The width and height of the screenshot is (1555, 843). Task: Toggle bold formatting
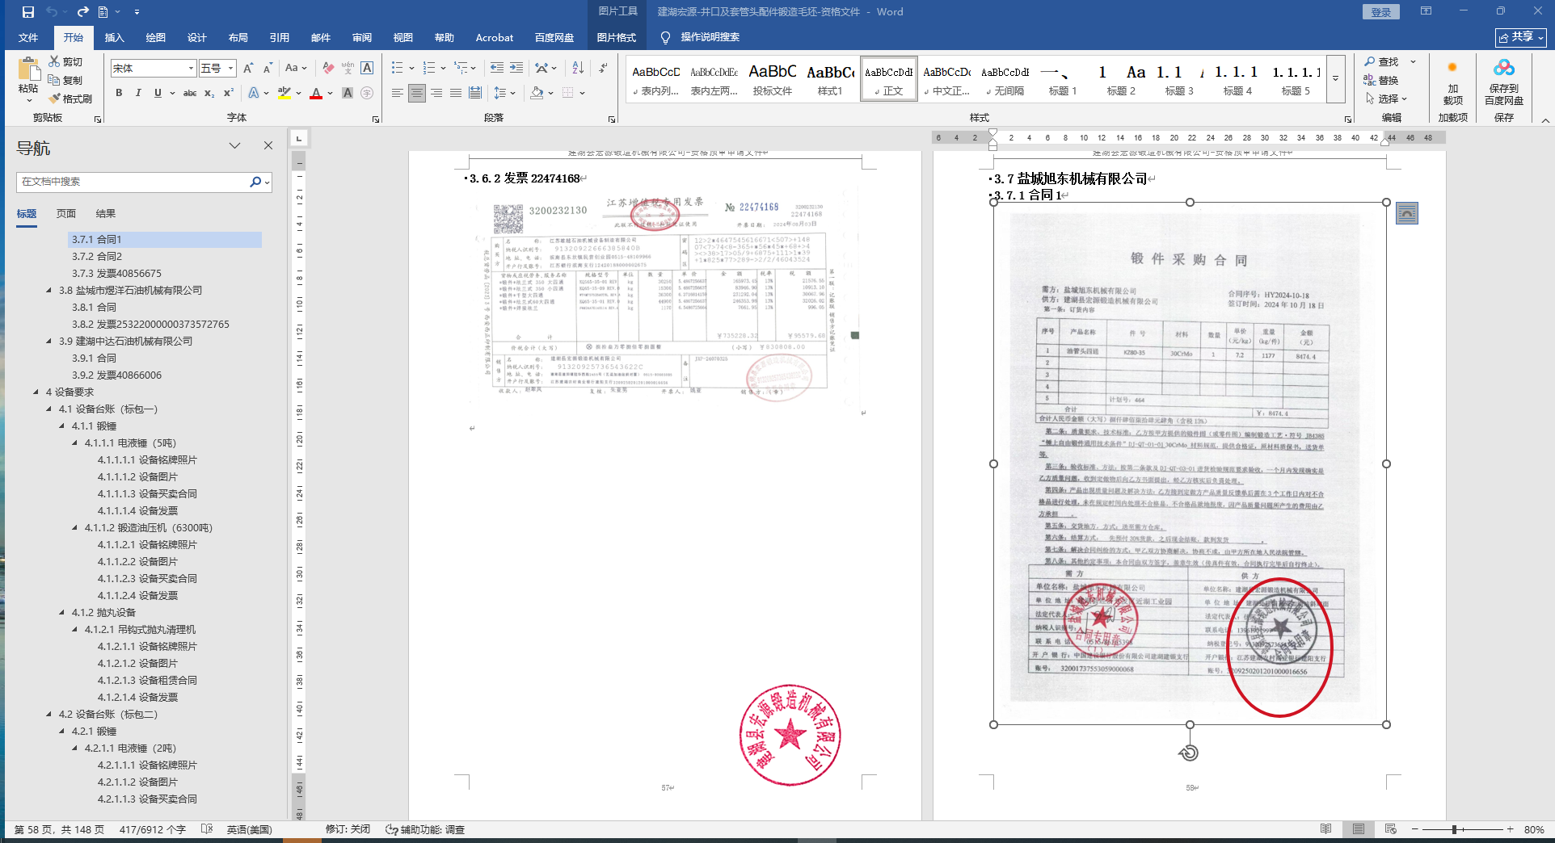point(119,93)
